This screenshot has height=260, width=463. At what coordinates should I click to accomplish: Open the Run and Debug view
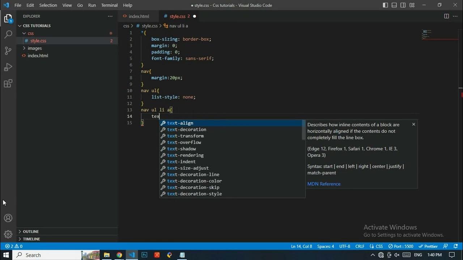tap(8, 67)
